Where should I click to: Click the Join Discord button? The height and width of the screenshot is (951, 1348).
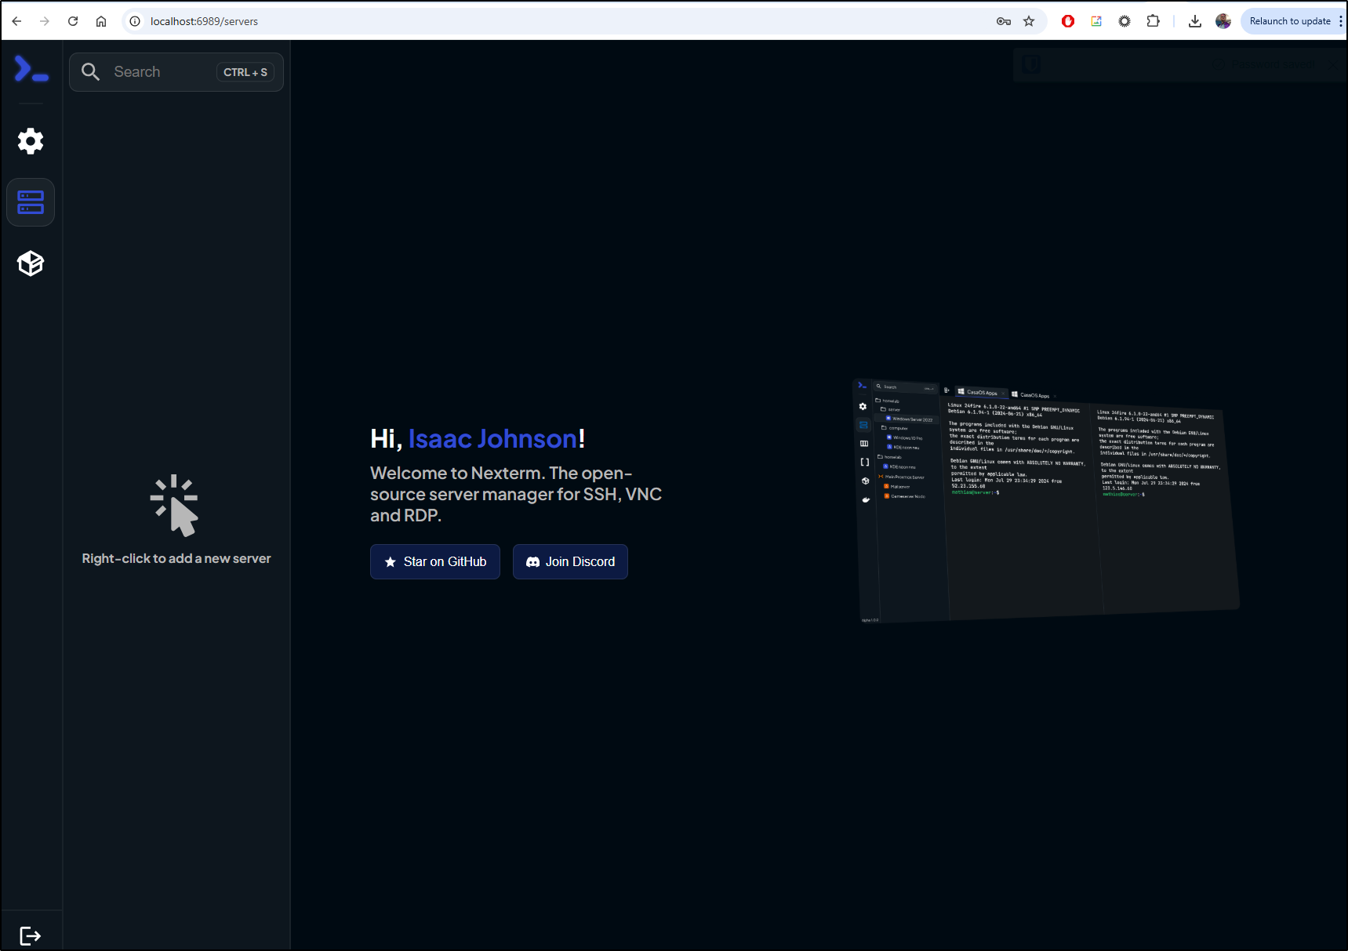pyautogui.click(x=570, y=561)
